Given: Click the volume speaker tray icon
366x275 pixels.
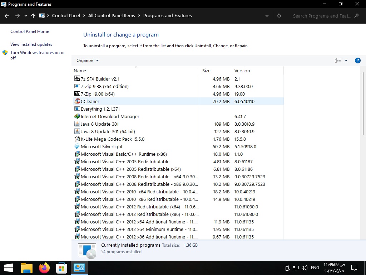Looking at the screenshot, I should pos(305,268).
